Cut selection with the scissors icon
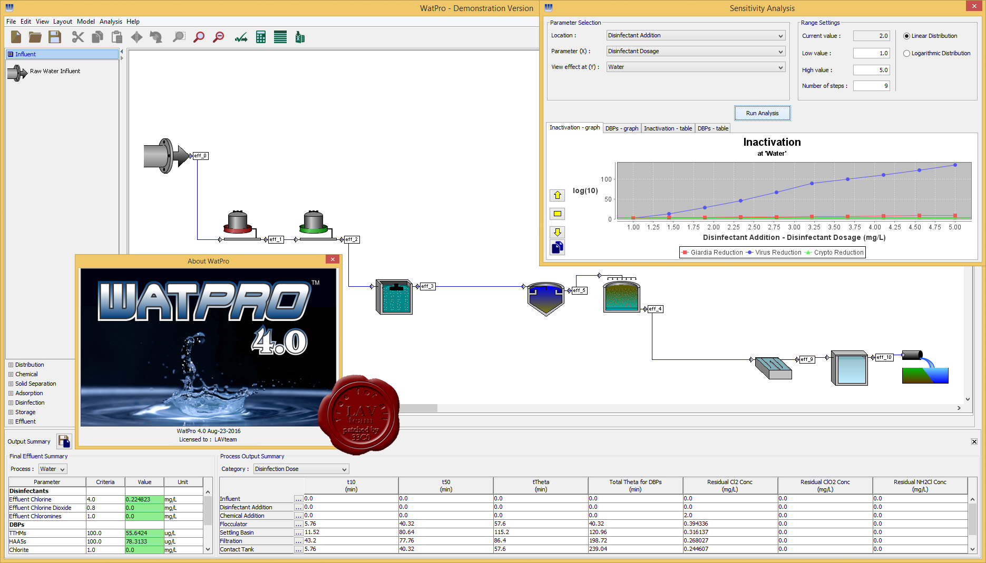The width and height of the screenshot is (986, 563). (x=78, y=37)
